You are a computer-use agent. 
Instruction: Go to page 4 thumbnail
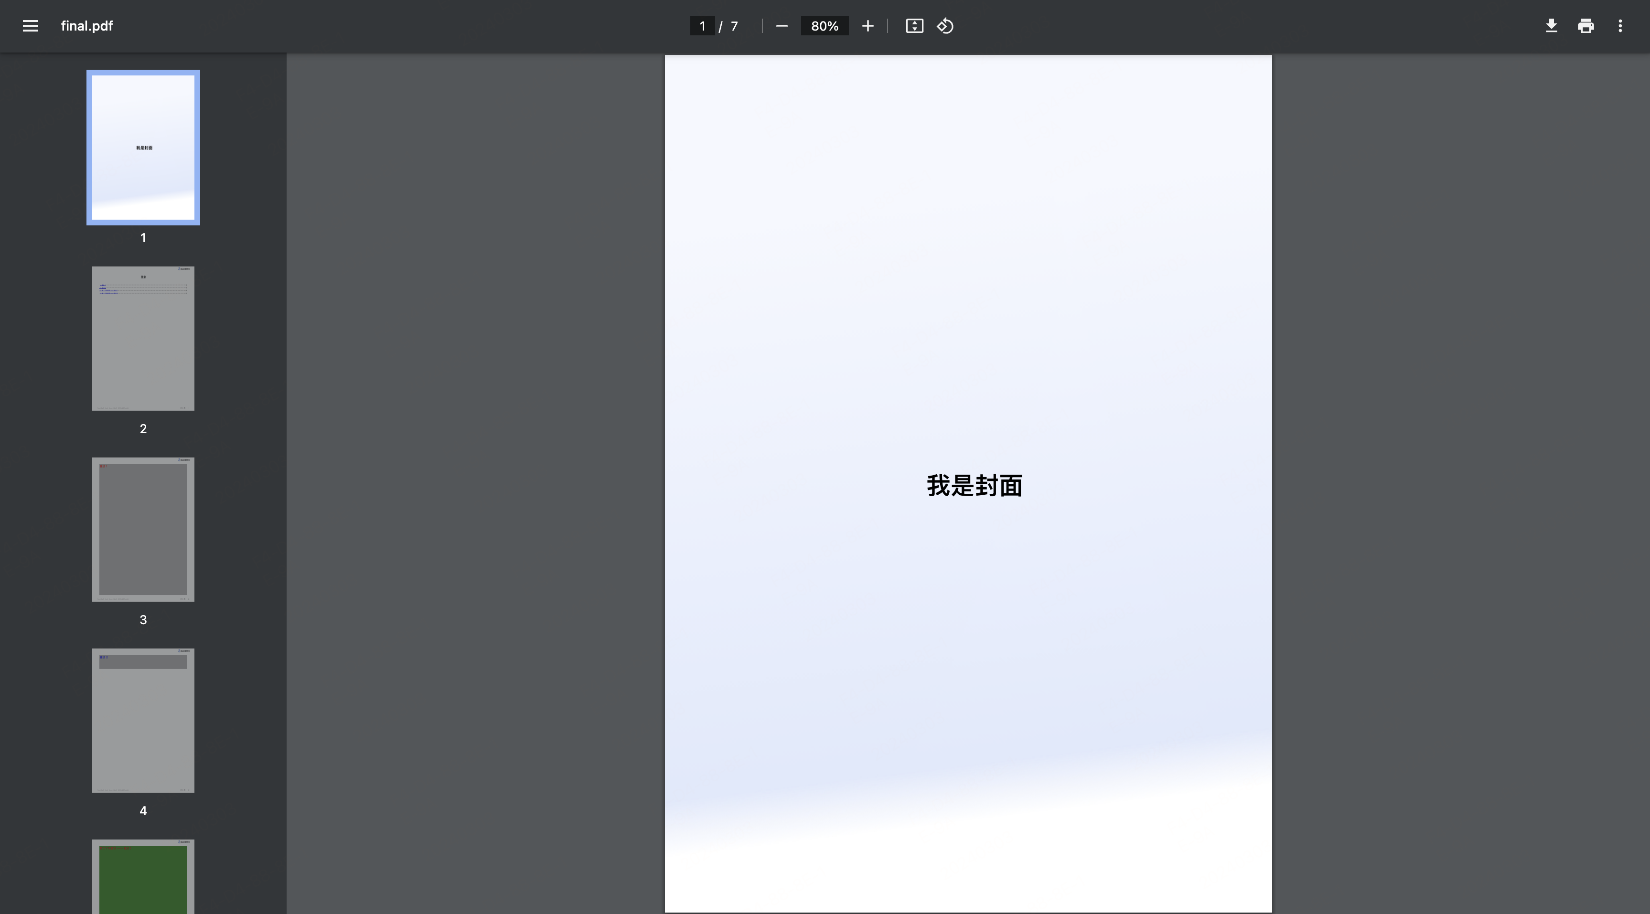click(x=143, y=720)
